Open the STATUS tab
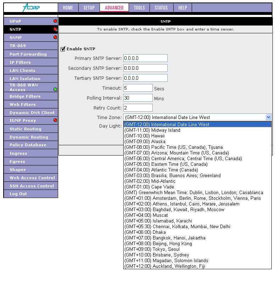This screenshot has height=282, width=276. [161, 8]
